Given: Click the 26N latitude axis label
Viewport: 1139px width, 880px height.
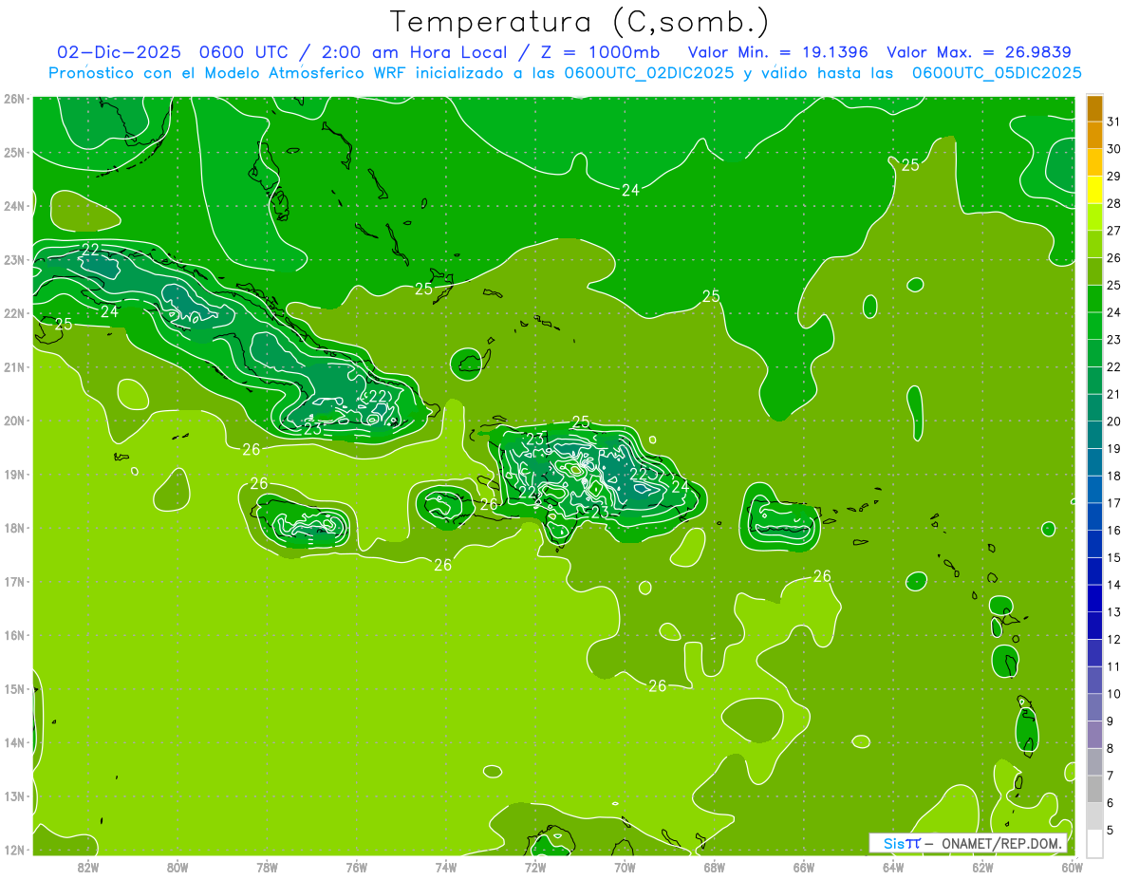Looking at the screenshot, I should 14,99.
